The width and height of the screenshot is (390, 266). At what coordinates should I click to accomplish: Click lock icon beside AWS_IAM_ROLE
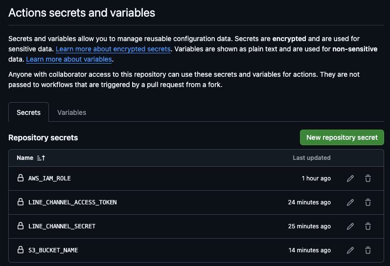[x=21, y=178]
